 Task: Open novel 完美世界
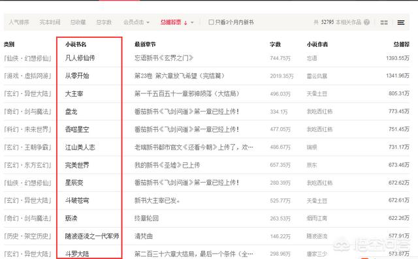pos(77,165)
